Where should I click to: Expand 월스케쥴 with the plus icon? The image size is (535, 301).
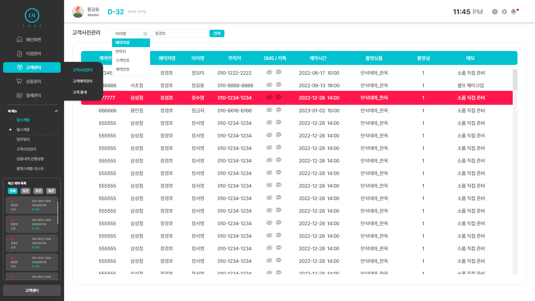[10, 130]
